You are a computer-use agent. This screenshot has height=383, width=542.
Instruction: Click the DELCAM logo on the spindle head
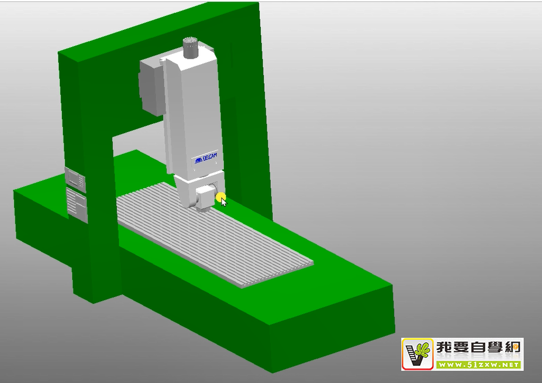tap(206, 159)
